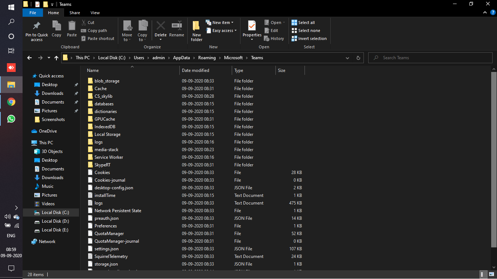Switch to the Share tab
The height and width of the screenshot is (279, 497).
coord(75,13)
